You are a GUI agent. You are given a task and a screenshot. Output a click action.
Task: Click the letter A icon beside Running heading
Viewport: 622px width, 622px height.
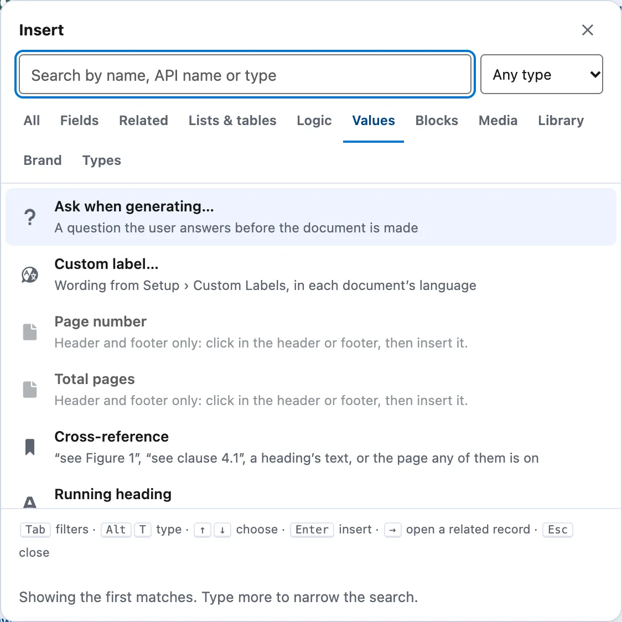point(30,502)
